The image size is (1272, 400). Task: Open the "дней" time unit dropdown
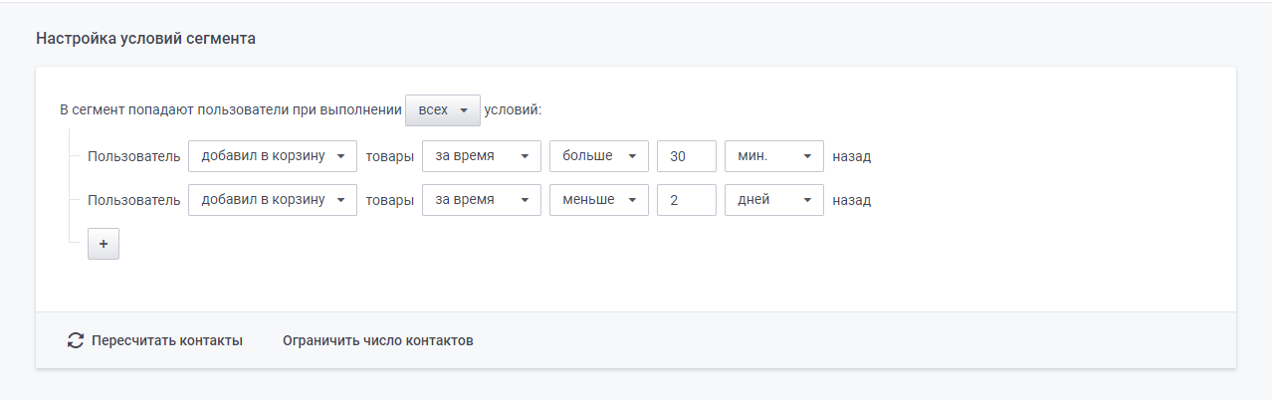pyautogui.click(x=774, y=200)
